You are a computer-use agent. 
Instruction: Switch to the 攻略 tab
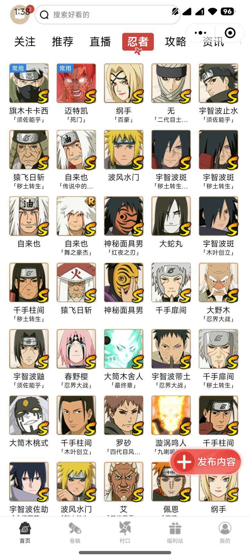point(176,42)
